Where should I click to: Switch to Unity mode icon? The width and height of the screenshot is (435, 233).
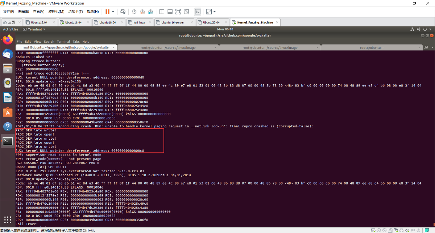click(186, 12)
